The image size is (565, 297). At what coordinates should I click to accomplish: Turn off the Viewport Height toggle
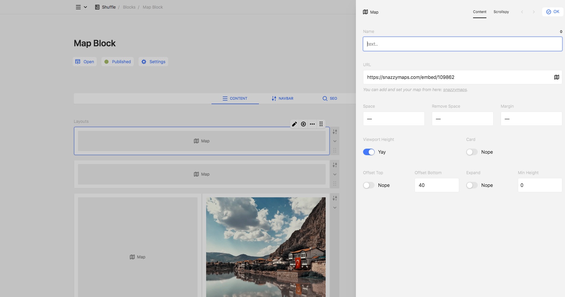369,152
